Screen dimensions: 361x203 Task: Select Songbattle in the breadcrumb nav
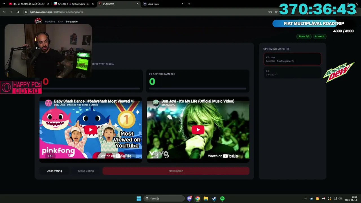pos(72,21)
